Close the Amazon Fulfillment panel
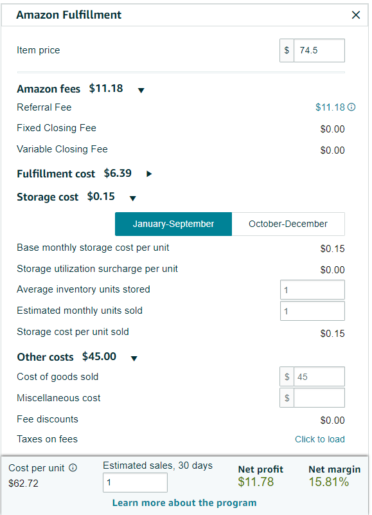The width and height of the screenshot is (372, 515). 356,15
